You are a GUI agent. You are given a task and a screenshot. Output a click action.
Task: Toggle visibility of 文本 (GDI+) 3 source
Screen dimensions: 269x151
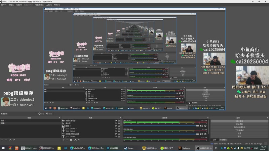(116, 129)
